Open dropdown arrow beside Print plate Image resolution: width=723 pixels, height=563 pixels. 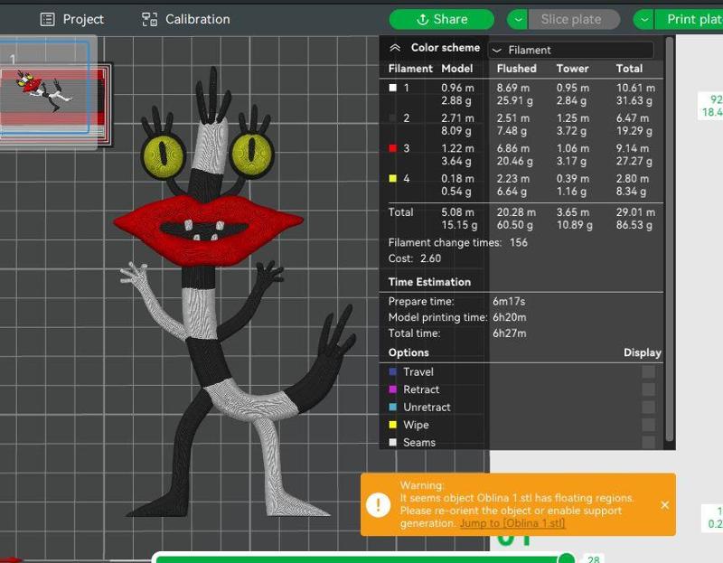click(644, 20)
